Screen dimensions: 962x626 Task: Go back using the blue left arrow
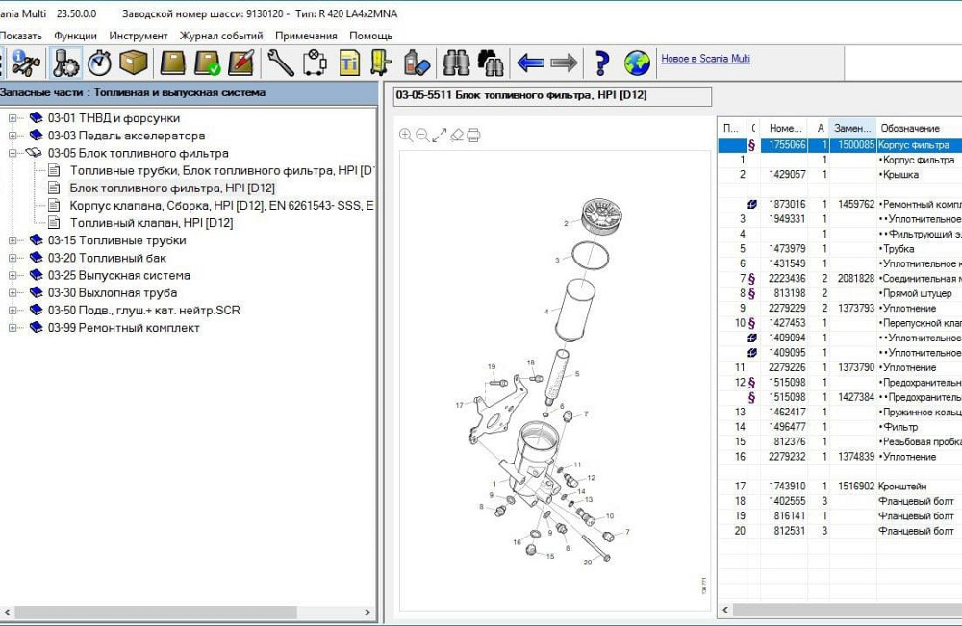click(530, 63)
